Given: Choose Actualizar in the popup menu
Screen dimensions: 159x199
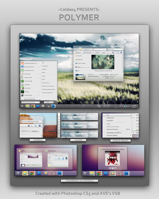Looking at the screenshot, I should pos(110,121).
